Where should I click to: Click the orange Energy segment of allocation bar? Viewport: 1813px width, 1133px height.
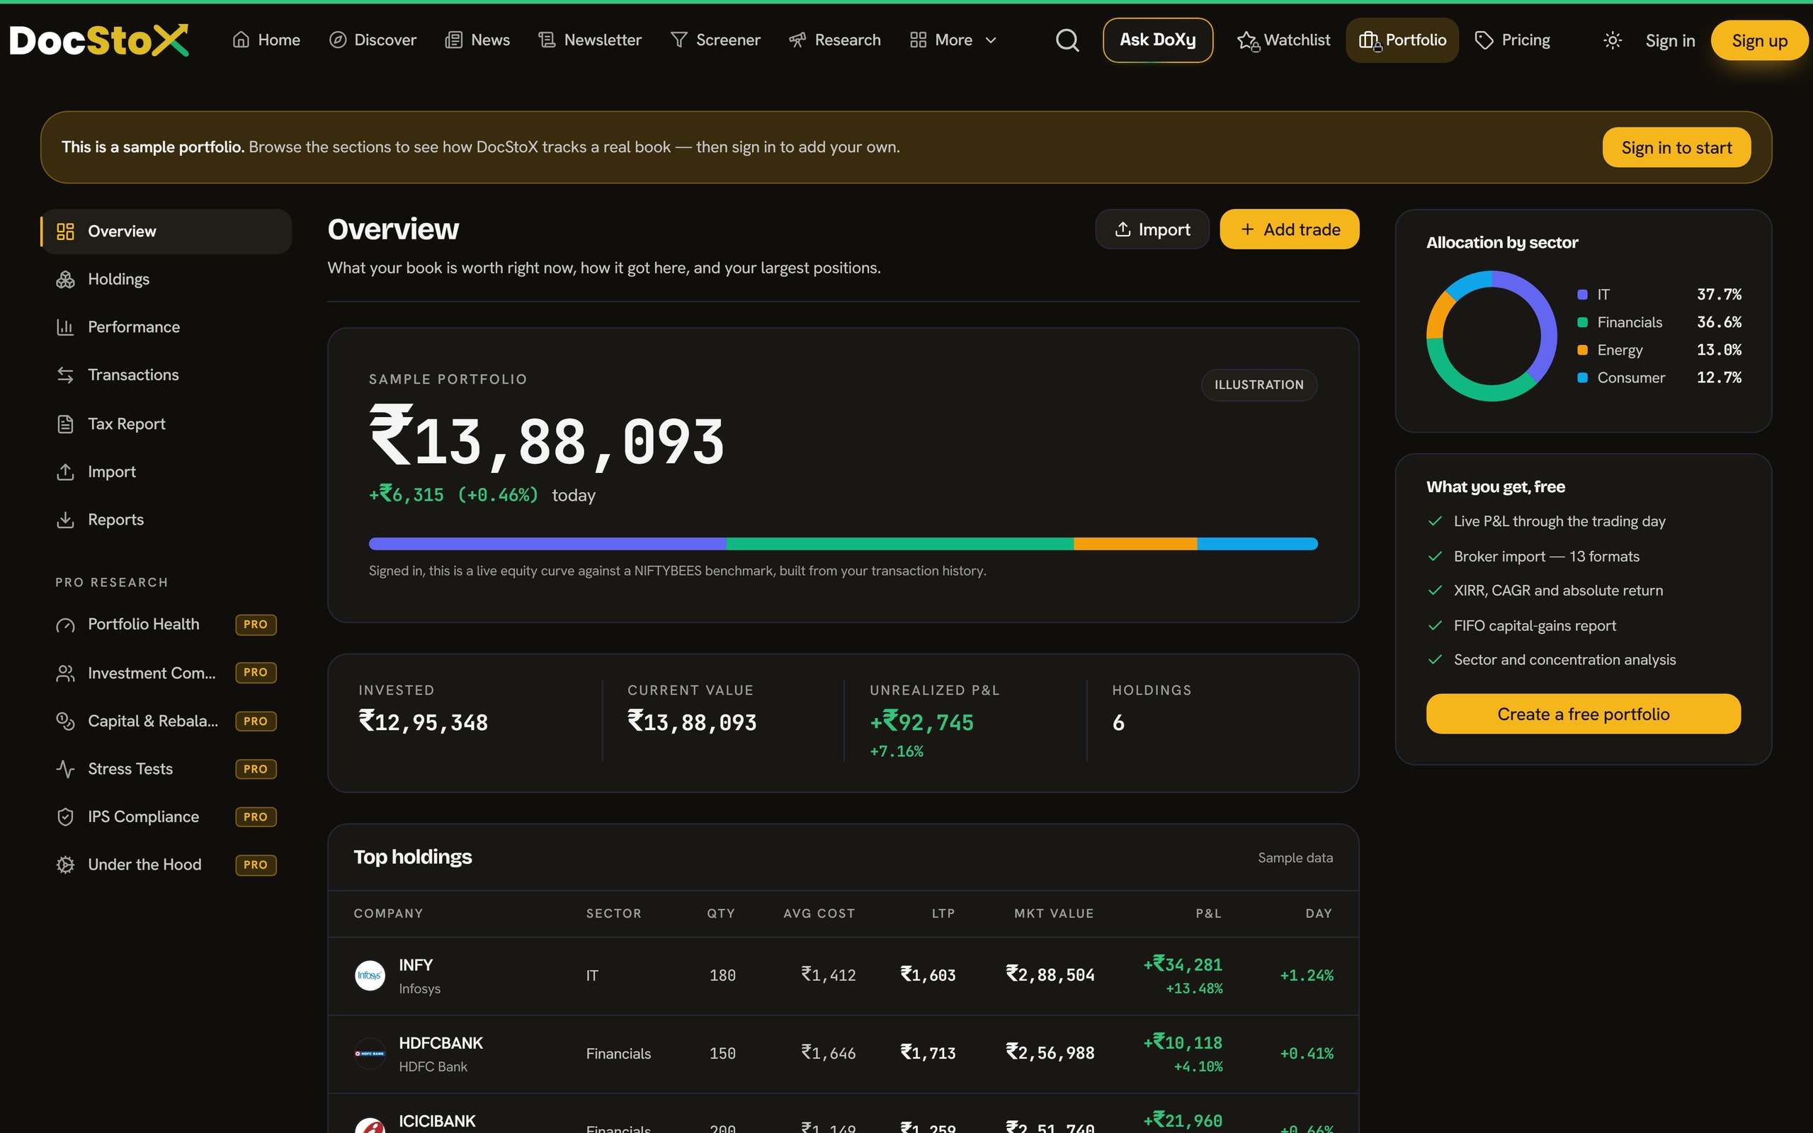1135,544
